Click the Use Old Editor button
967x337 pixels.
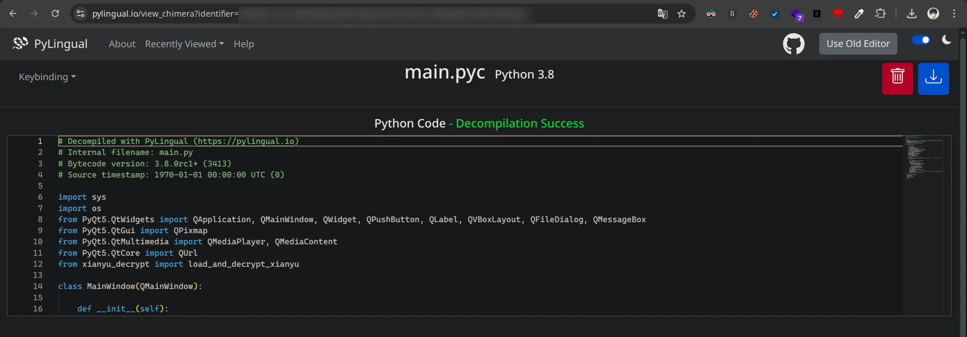click(858, 44)
